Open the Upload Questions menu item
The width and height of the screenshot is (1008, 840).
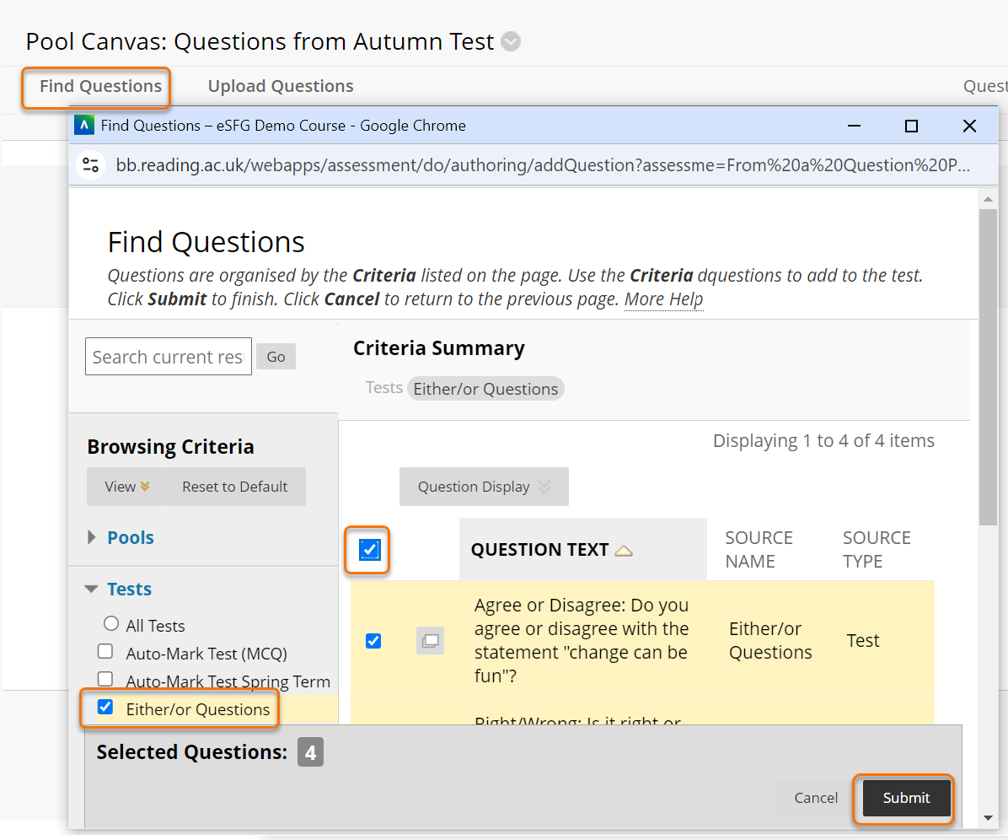(281, 86)
